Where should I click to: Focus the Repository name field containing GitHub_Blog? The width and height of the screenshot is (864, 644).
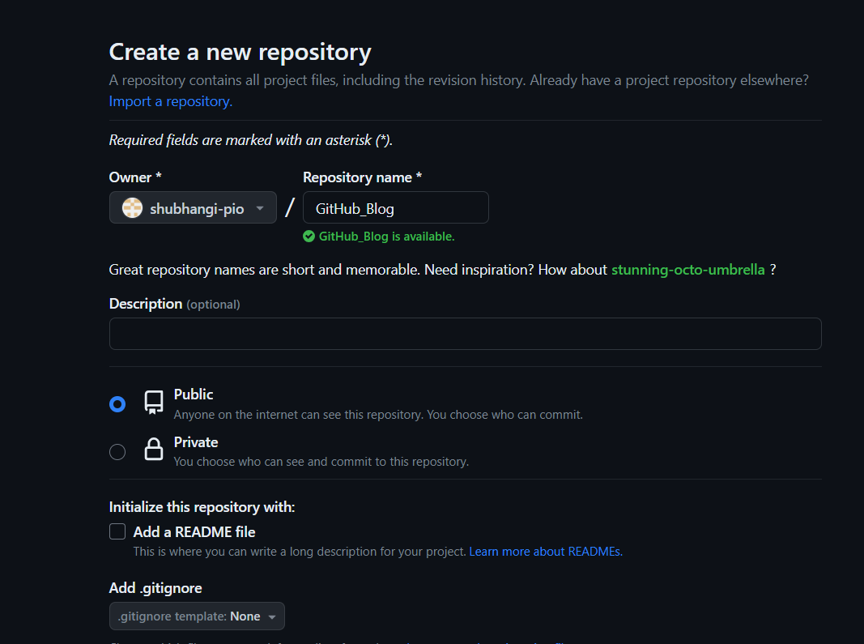tap(395, 208)
